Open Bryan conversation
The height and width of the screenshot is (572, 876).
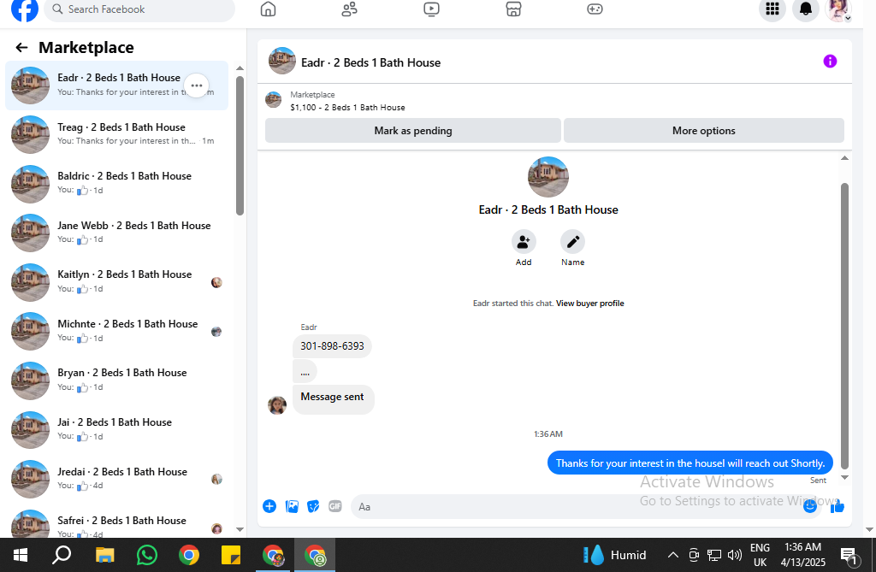point(116,380)
